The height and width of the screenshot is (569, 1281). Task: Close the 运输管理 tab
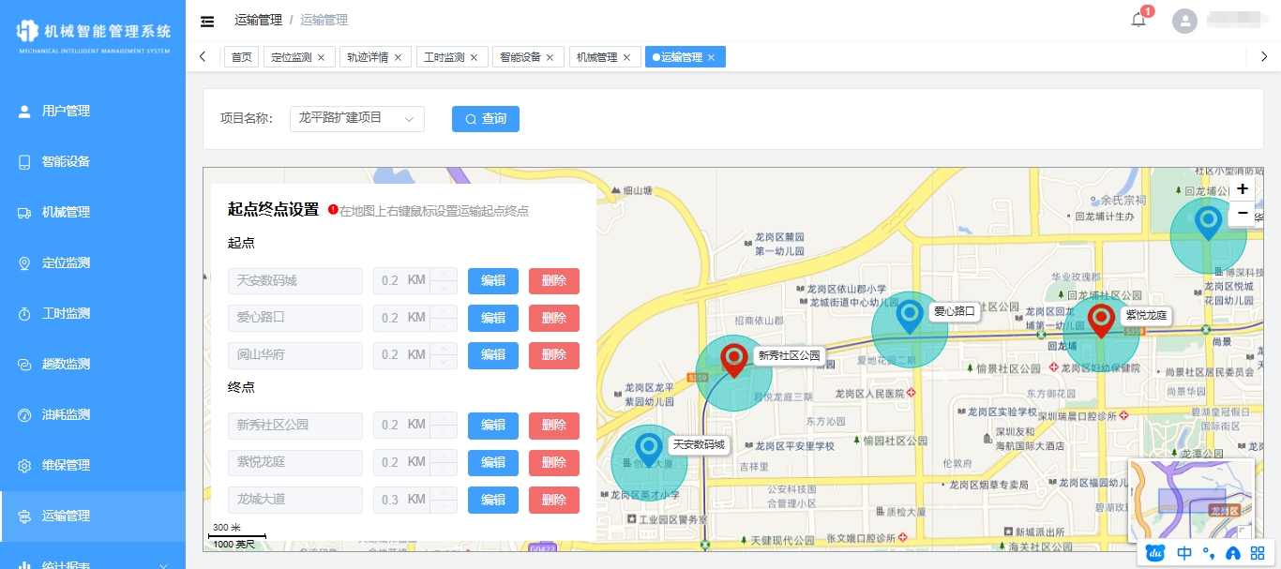pos(711,57)
